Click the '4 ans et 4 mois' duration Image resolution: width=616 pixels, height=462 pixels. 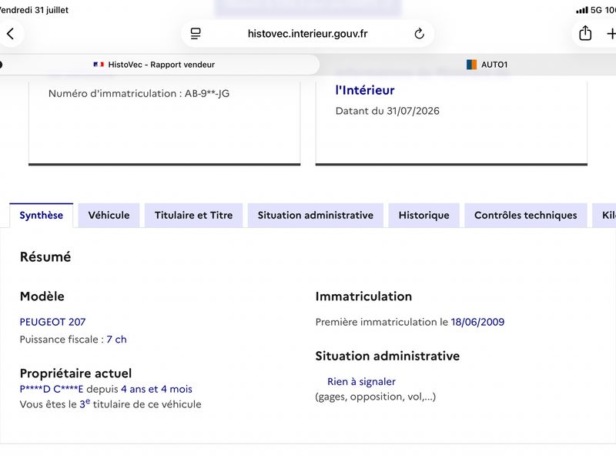coord(157,390)
